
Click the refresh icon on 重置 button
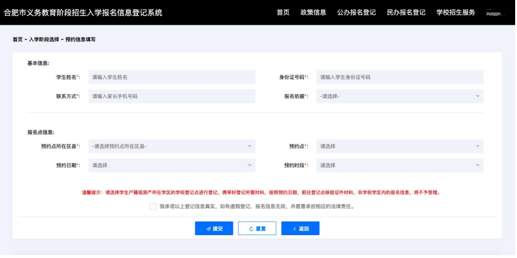coord(251,229)
